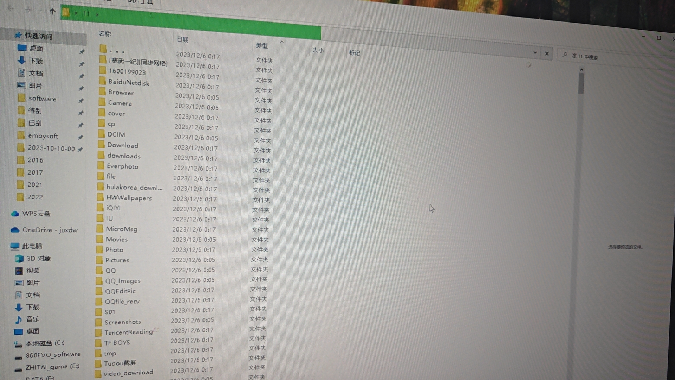The image size is (675, 380).
Task: Sort by 日期 column header
Action: (182, 39)
